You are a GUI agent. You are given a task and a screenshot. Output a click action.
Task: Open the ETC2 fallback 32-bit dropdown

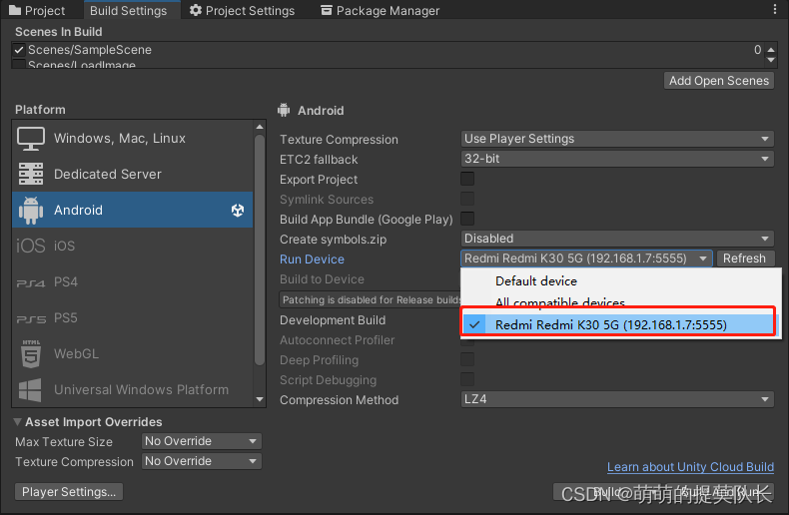(617, 159)
